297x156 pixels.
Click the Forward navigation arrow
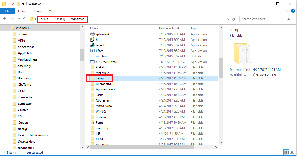(12, 19)
